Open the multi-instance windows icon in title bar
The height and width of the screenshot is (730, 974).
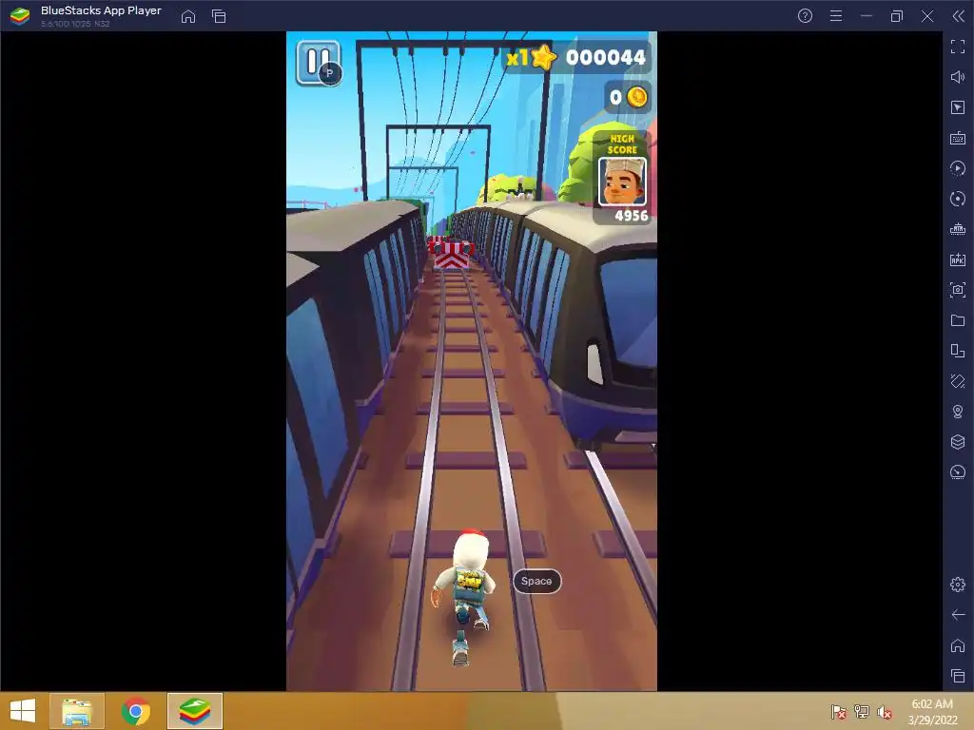pyautogui.click(x=219, y=16)
